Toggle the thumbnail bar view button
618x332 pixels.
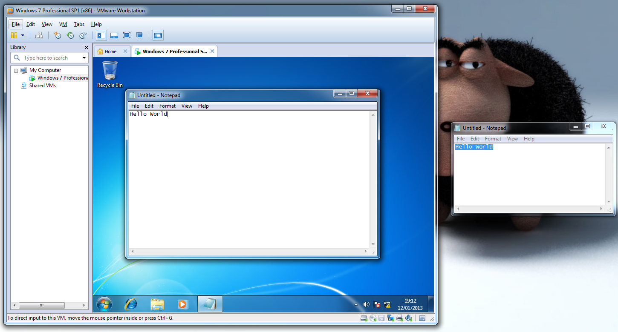(114, 35)
